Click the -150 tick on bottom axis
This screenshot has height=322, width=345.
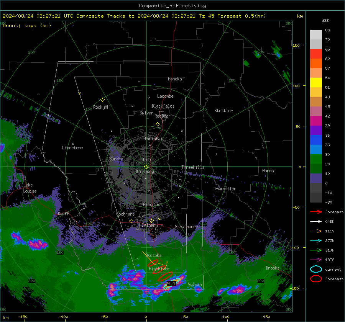pos(23,317)
